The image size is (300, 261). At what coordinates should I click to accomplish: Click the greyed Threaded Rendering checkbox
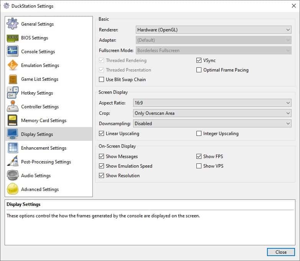click(101, 60)
